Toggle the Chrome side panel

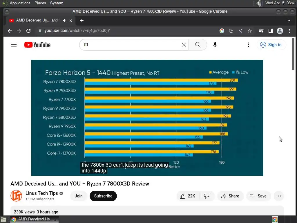271,31
